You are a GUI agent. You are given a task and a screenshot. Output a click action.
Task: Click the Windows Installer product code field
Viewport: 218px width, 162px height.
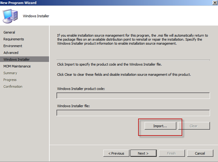[133, 96]
